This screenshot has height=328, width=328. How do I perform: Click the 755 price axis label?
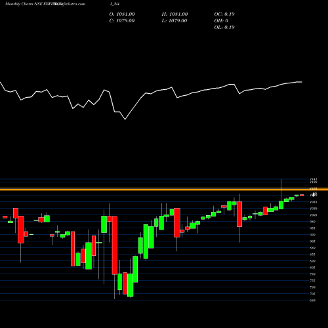tap(313, 281)
